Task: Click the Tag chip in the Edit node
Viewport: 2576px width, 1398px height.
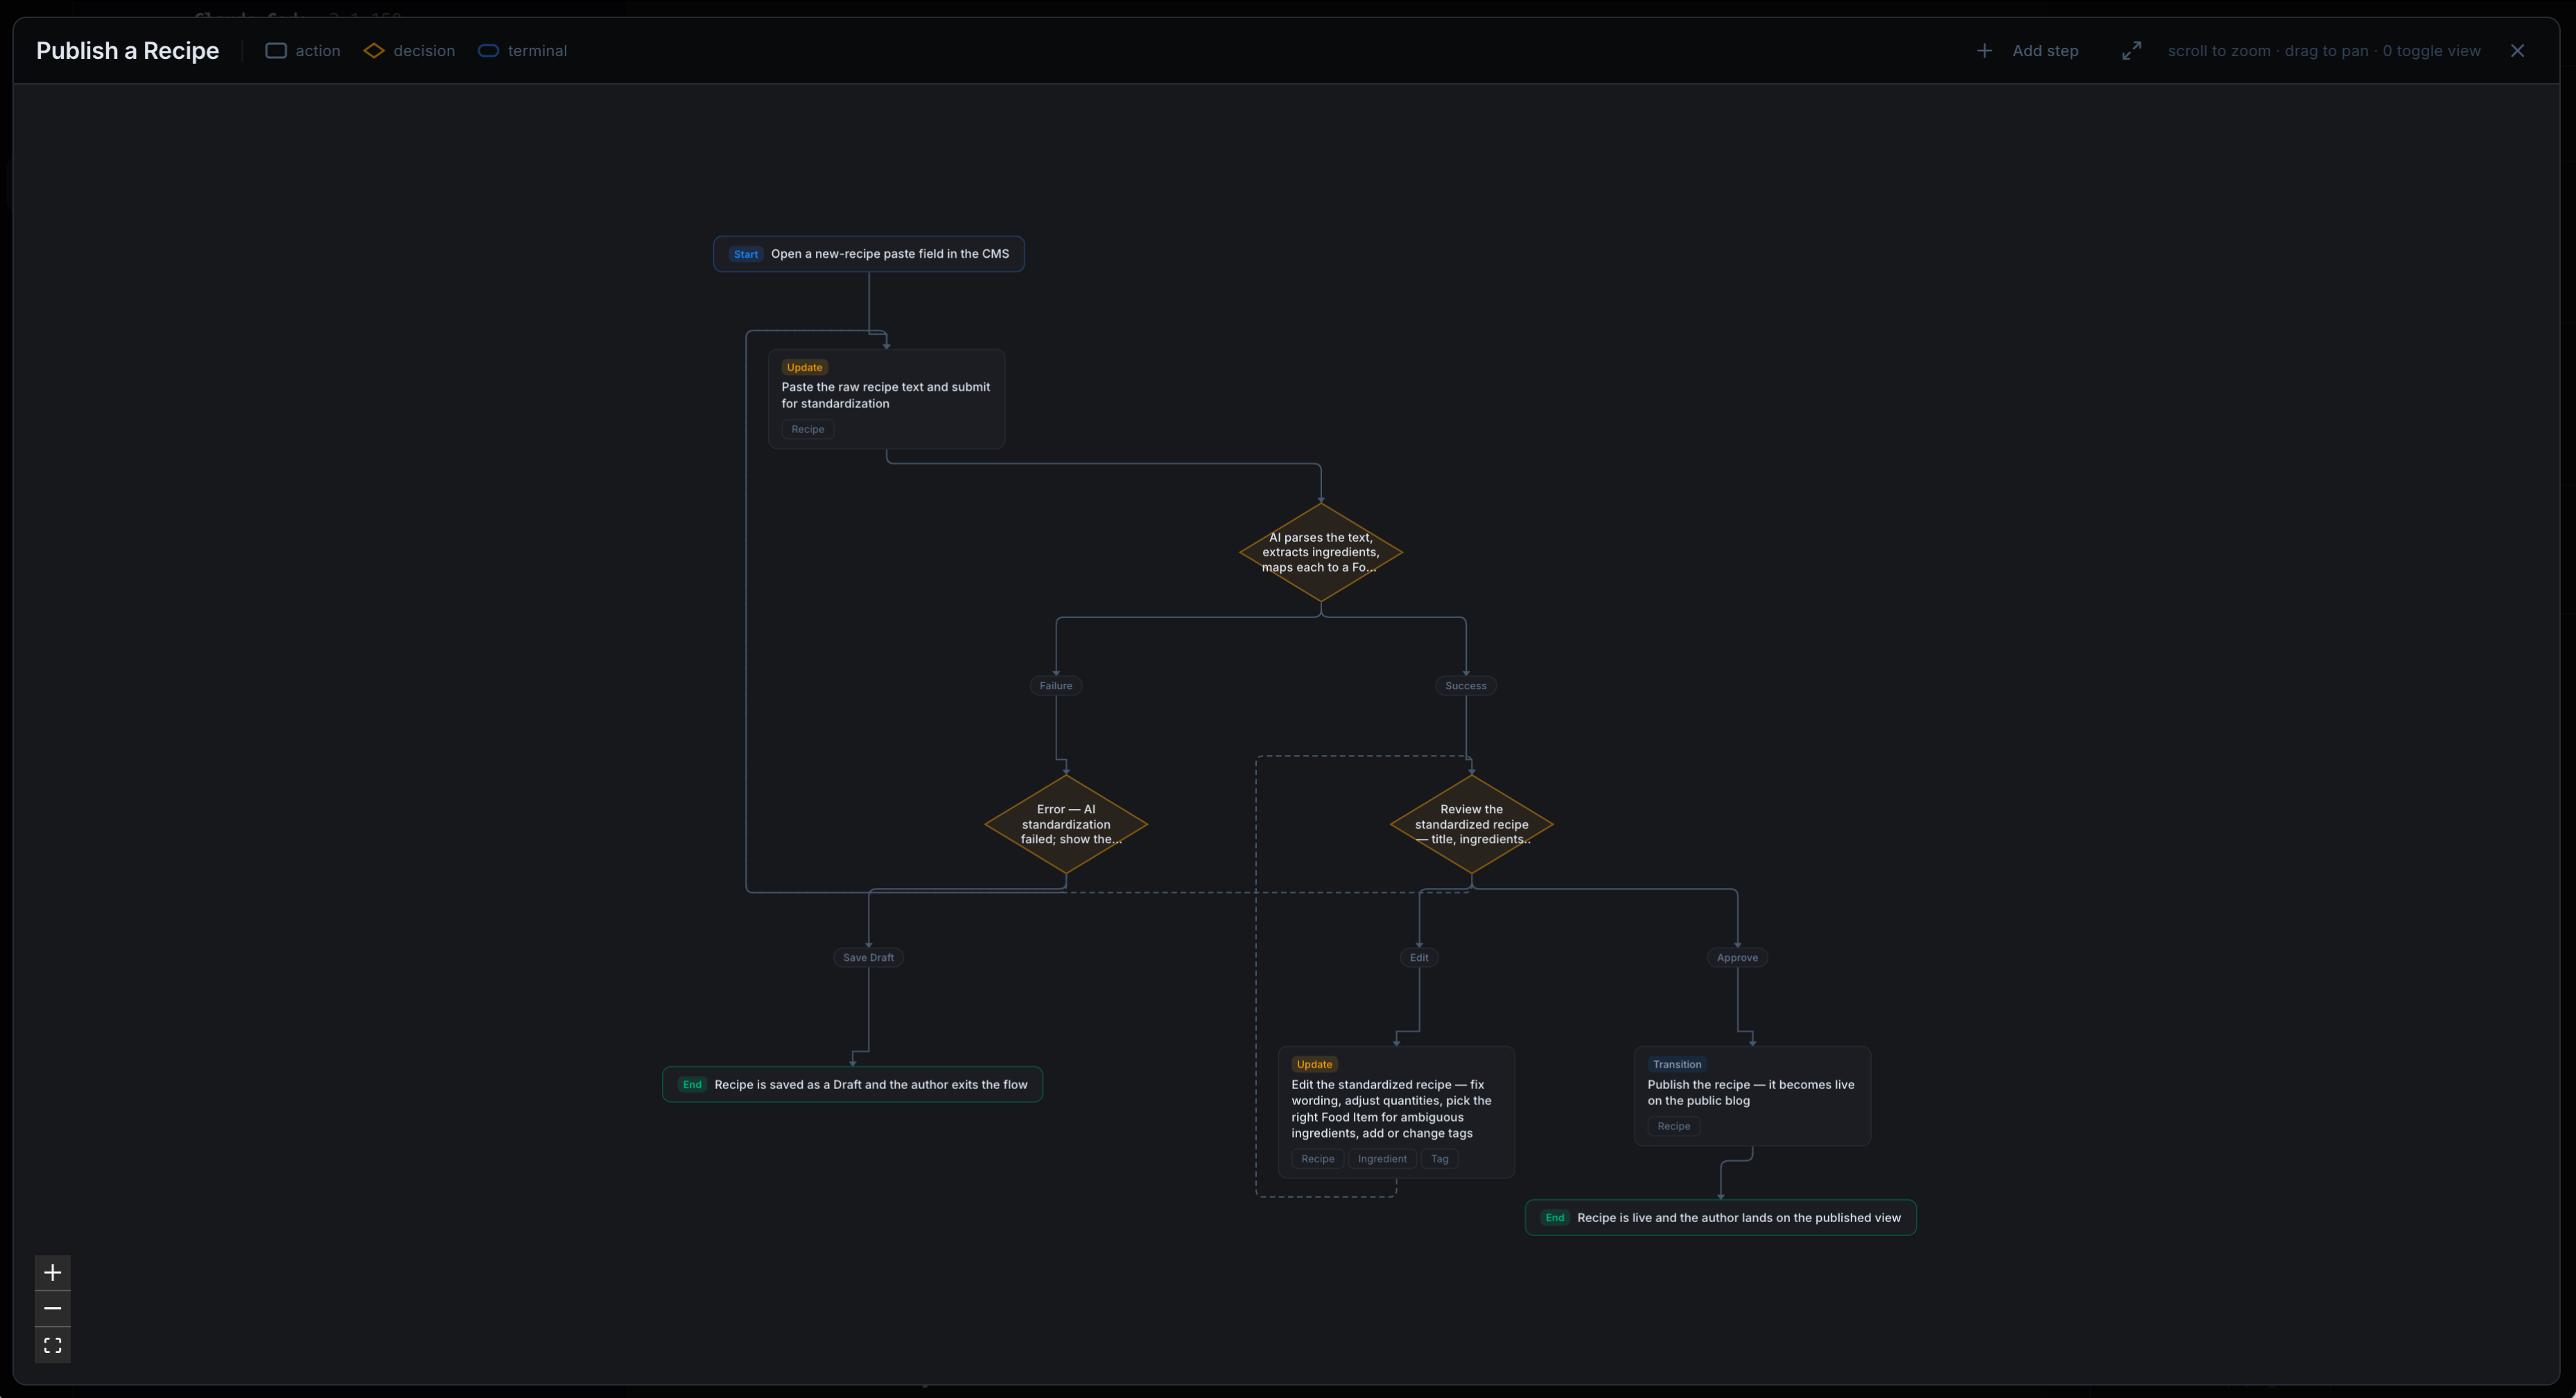Action: [x=1439, y=1159]
